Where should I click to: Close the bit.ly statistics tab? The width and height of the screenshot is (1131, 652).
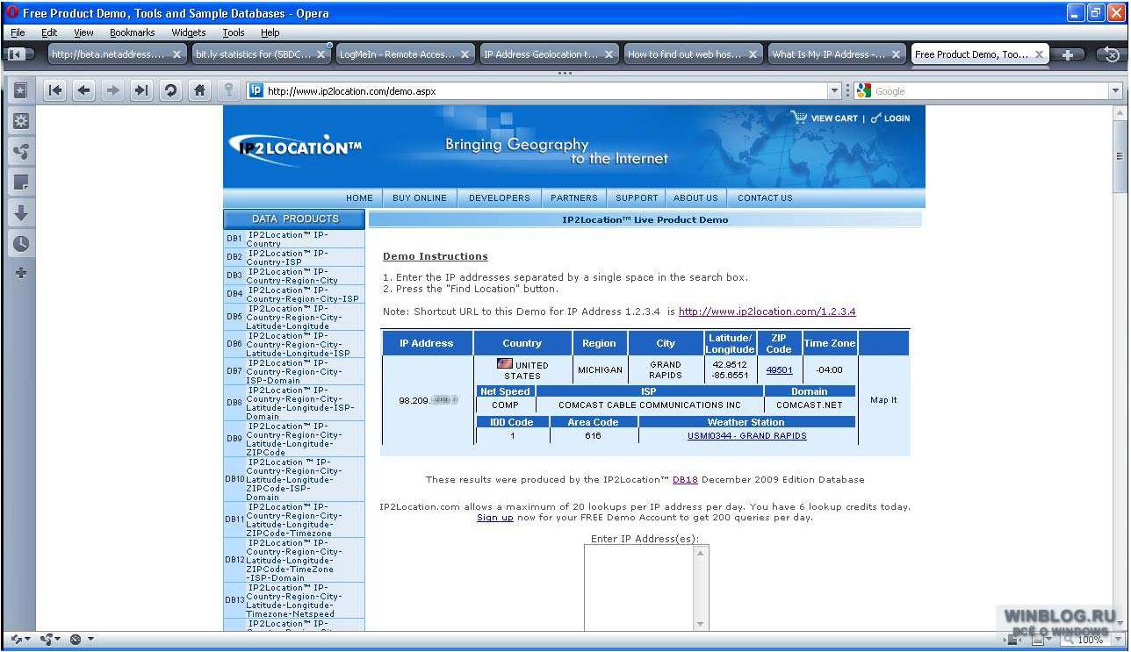pyautogui.click(x=321, y=54)
